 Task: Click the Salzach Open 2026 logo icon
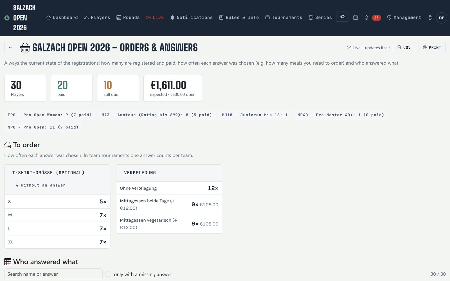(7, 18)
